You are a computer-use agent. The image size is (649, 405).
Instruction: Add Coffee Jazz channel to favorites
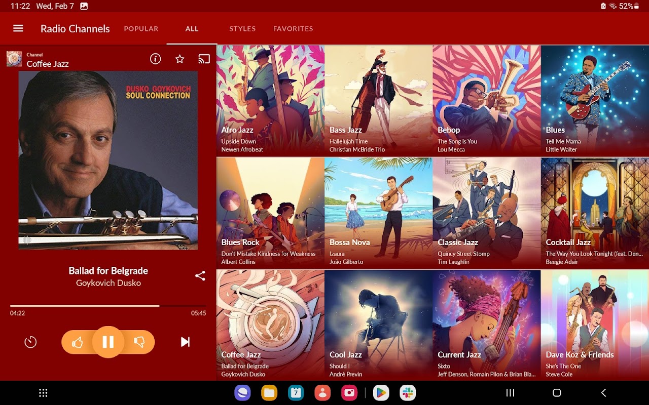click(x=179, y=59)
